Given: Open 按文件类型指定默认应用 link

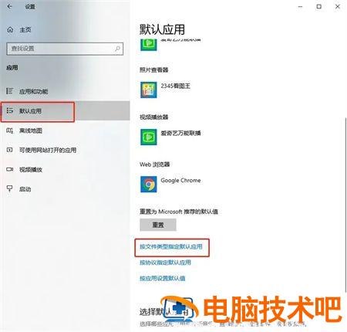Looking at the screenshot, I should pos(171,246).
